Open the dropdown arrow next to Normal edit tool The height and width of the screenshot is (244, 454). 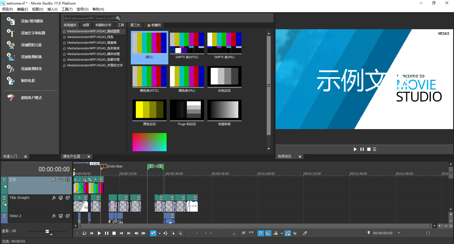pos(159,234)
